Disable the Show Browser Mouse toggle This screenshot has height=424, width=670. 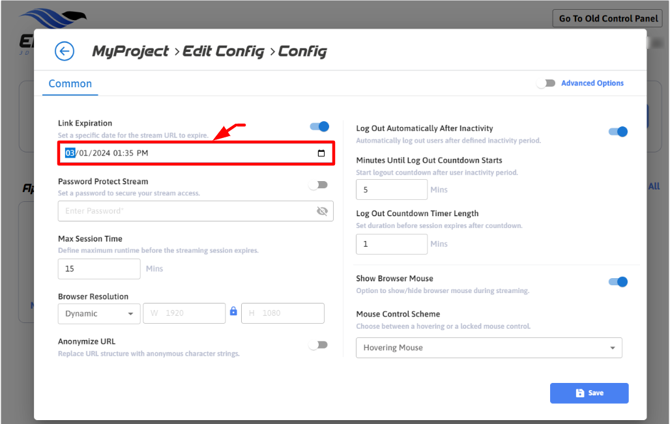(617, 282)
